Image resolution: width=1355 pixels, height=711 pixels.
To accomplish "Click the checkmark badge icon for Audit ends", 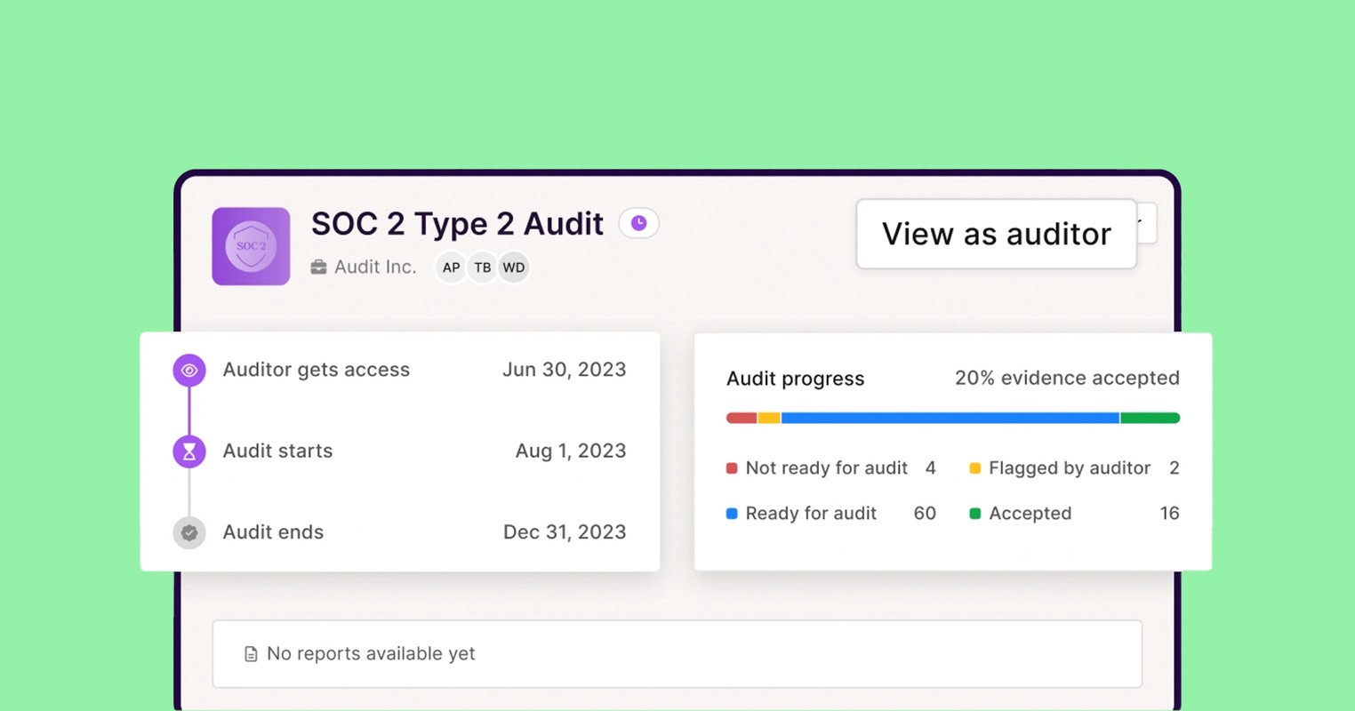I will (188, 532).
